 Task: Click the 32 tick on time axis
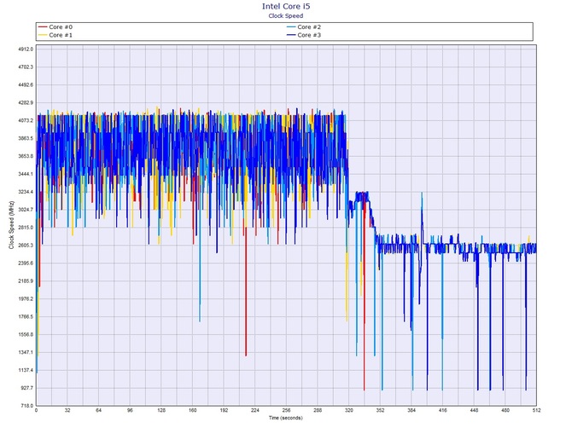click(67, 410)
